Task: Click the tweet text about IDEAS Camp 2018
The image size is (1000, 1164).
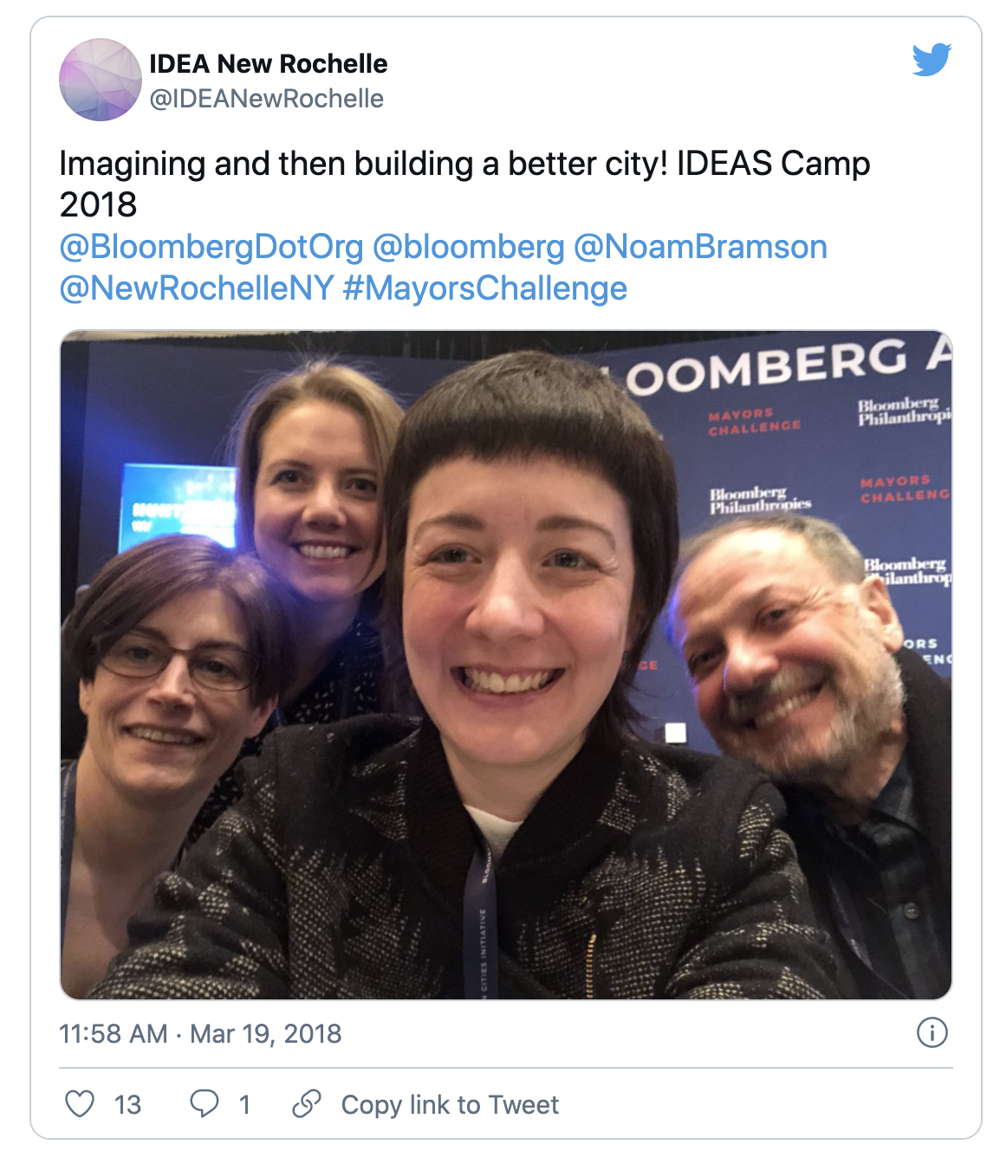Action: click(464, 184)
